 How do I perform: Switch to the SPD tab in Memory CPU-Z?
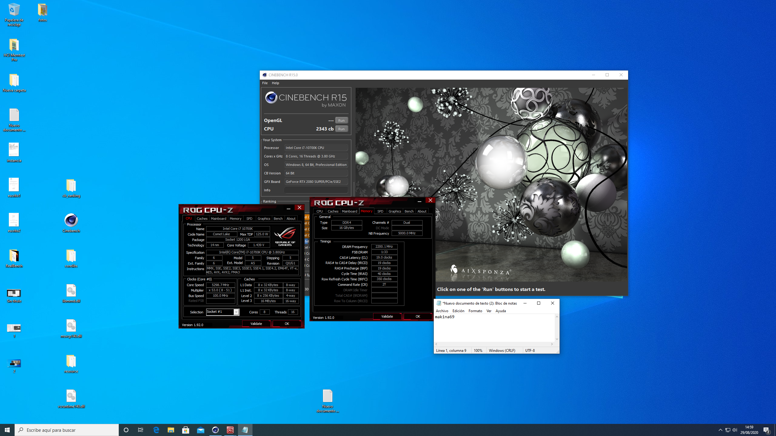tap(380, 211)
